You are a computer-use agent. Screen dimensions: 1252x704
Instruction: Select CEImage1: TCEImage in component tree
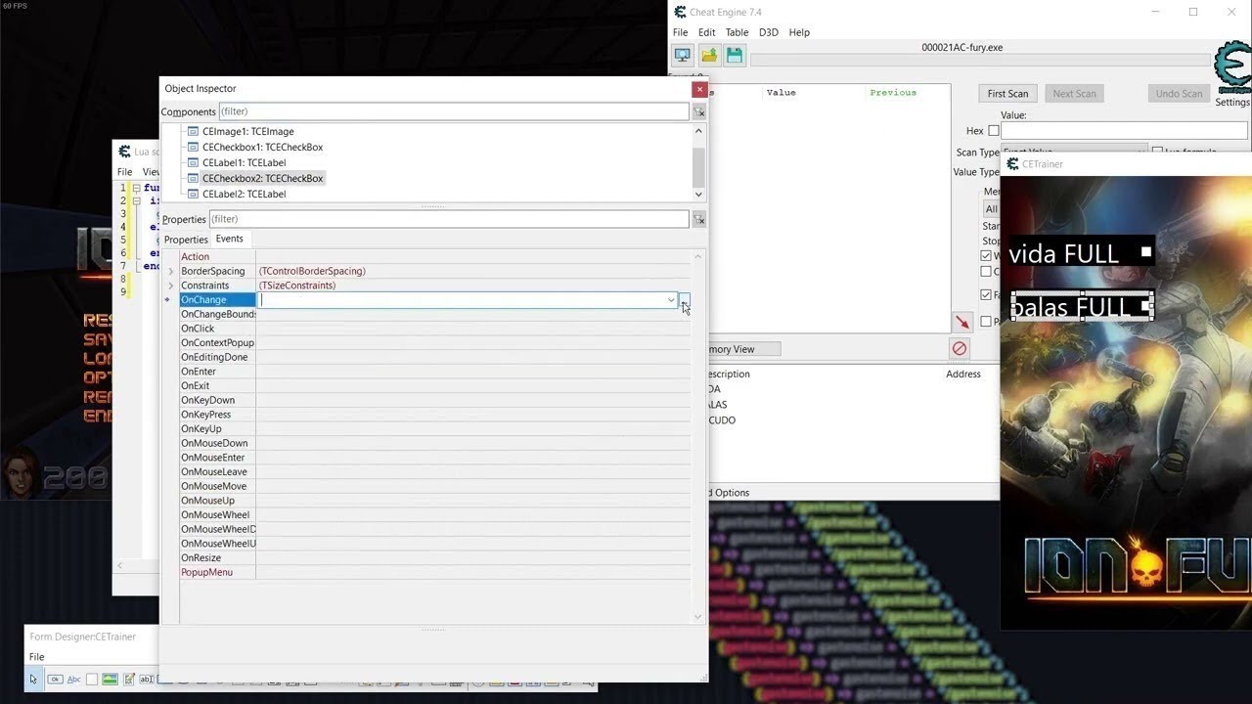click(x=247, y=131)
